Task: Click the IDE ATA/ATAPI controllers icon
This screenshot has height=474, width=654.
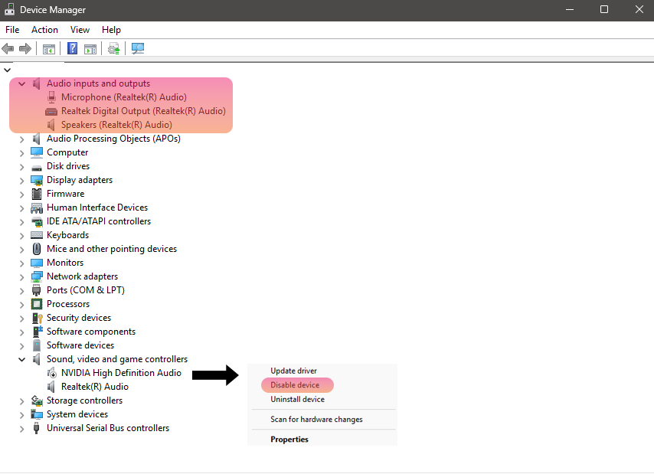Action: tap(37, 222)
